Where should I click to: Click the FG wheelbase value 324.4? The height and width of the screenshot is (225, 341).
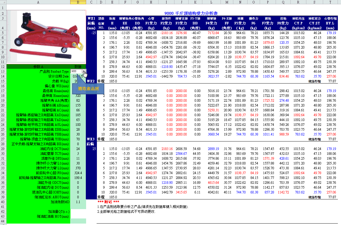78,173
